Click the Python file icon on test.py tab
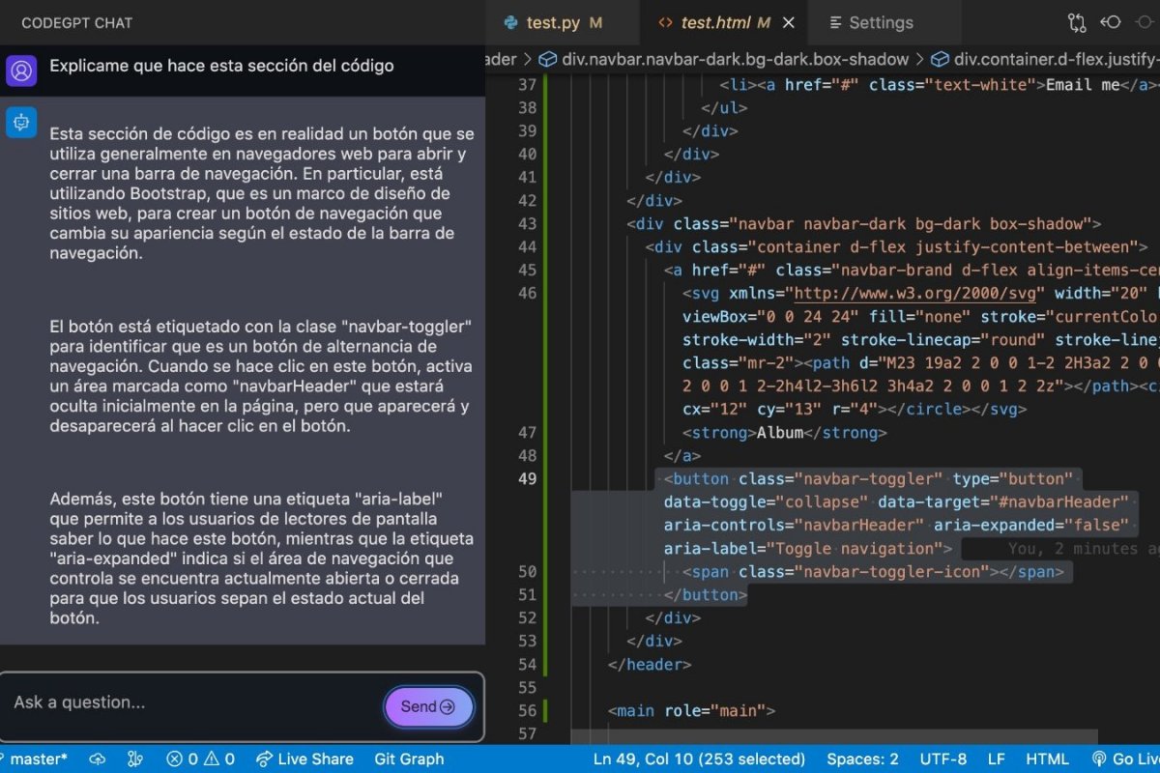The height and width of the screenshot is (773, 1160). pos(511,22)
